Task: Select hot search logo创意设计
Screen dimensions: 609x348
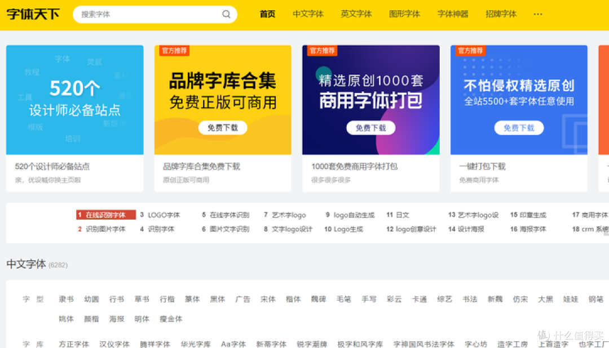Action: point(416,229)
